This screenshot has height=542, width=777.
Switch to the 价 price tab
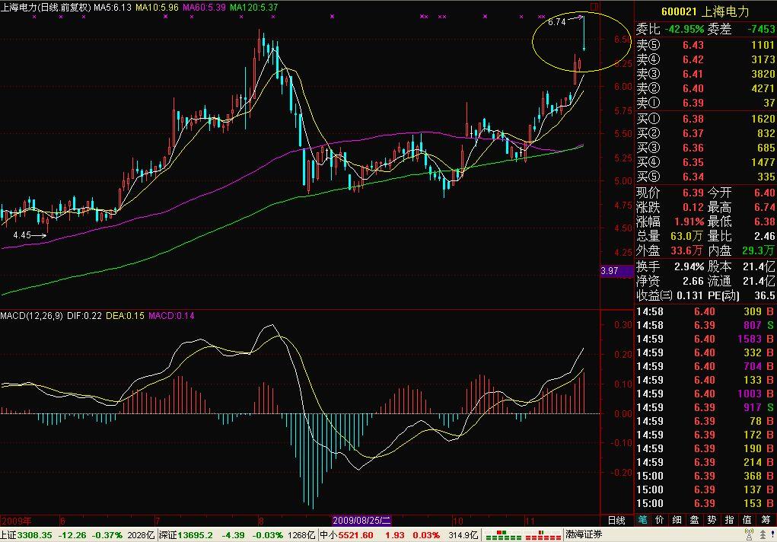(x=660, y=520)
